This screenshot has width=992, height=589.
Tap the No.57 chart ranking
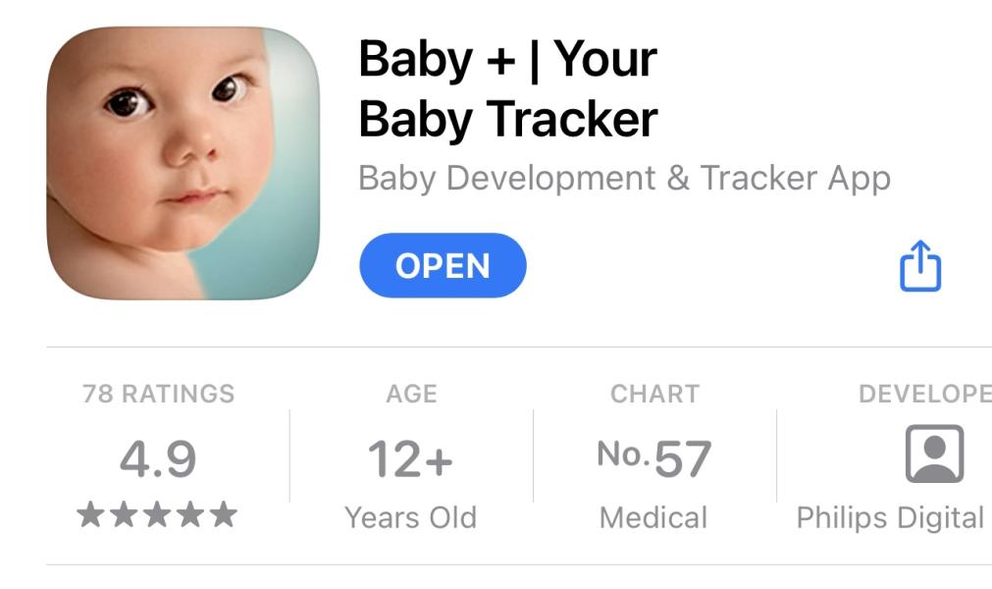[654, 458]
